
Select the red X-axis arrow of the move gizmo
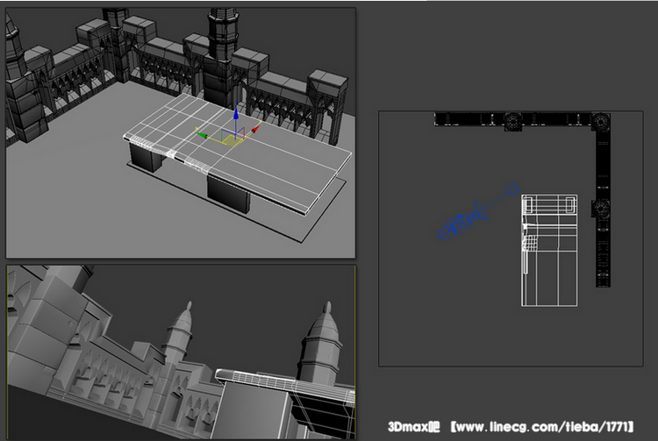coord(255,128)
